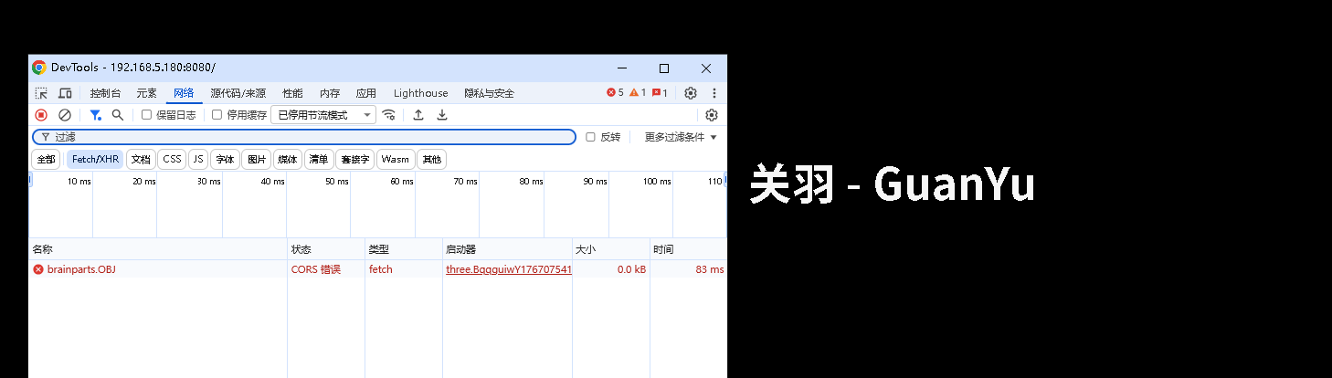Stop recording network log
The height and width of the screenshot is (378, 1332).
(x=41, y=115)
